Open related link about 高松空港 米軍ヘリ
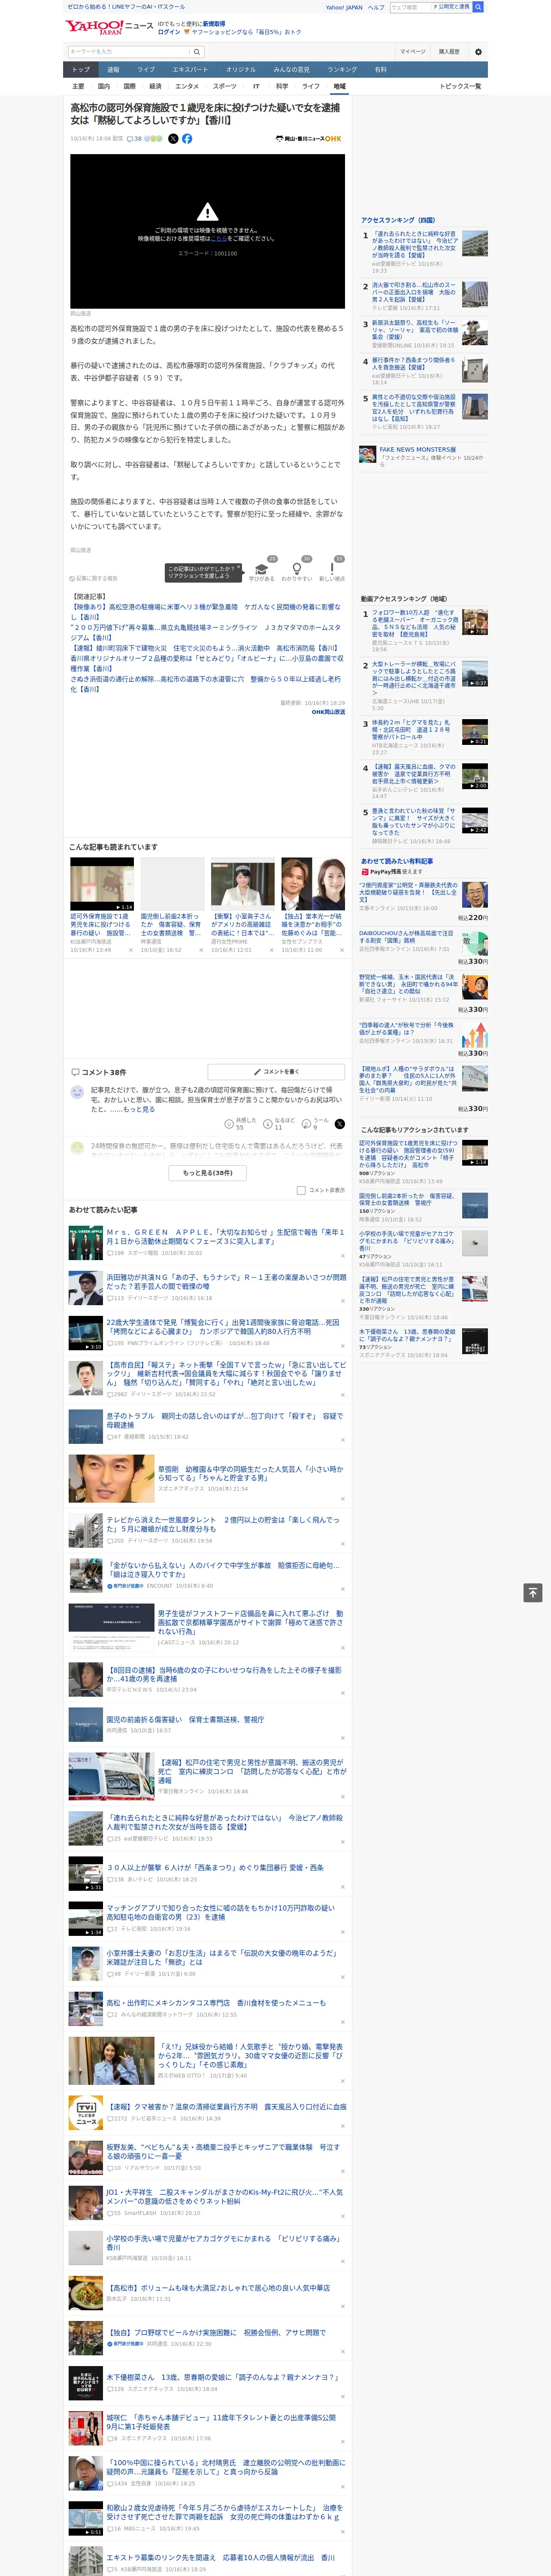 pyautogui.click(x=205, y=611)
